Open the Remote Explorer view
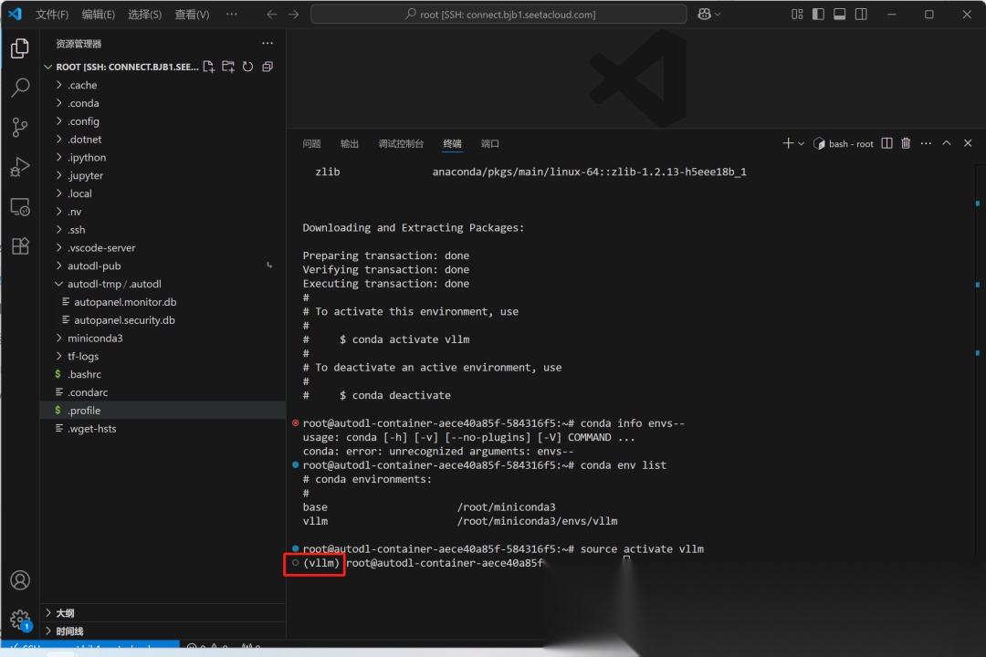The image size is (986, 657). pyautogui.click(x=20, y=207)
